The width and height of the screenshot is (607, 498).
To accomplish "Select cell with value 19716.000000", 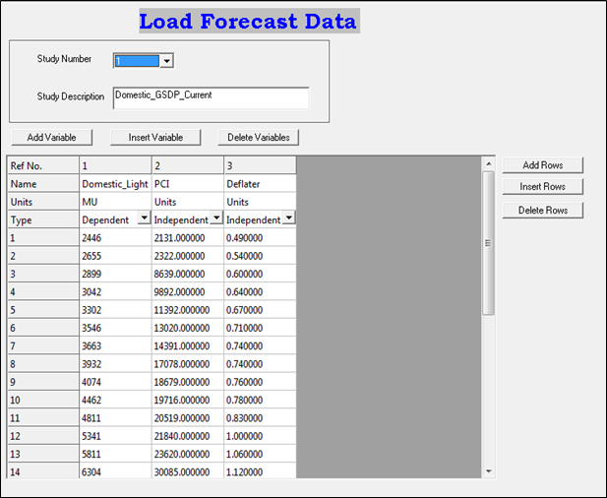I will (188, 400).
